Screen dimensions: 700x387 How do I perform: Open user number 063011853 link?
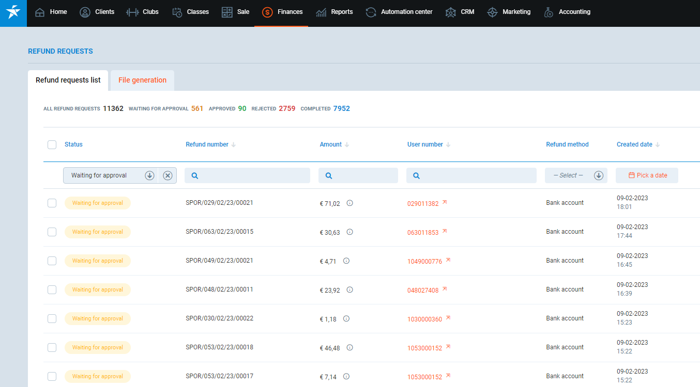point(423,233)
